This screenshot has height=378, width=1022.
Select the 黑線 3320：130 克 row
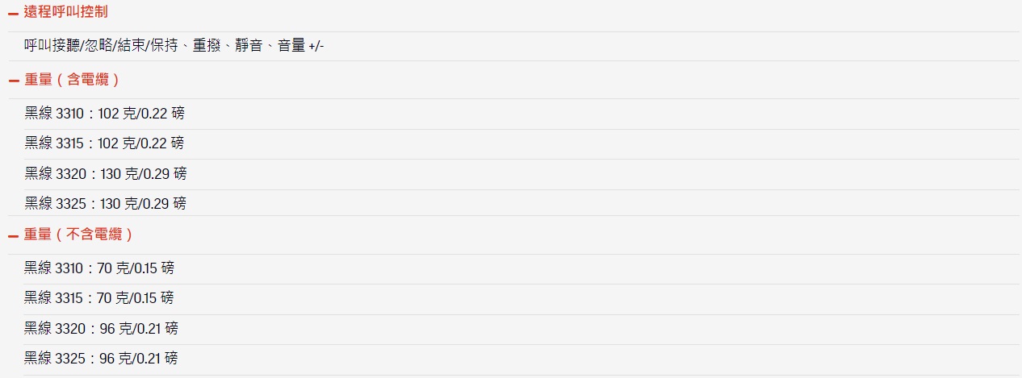click(x=521, y=174)
